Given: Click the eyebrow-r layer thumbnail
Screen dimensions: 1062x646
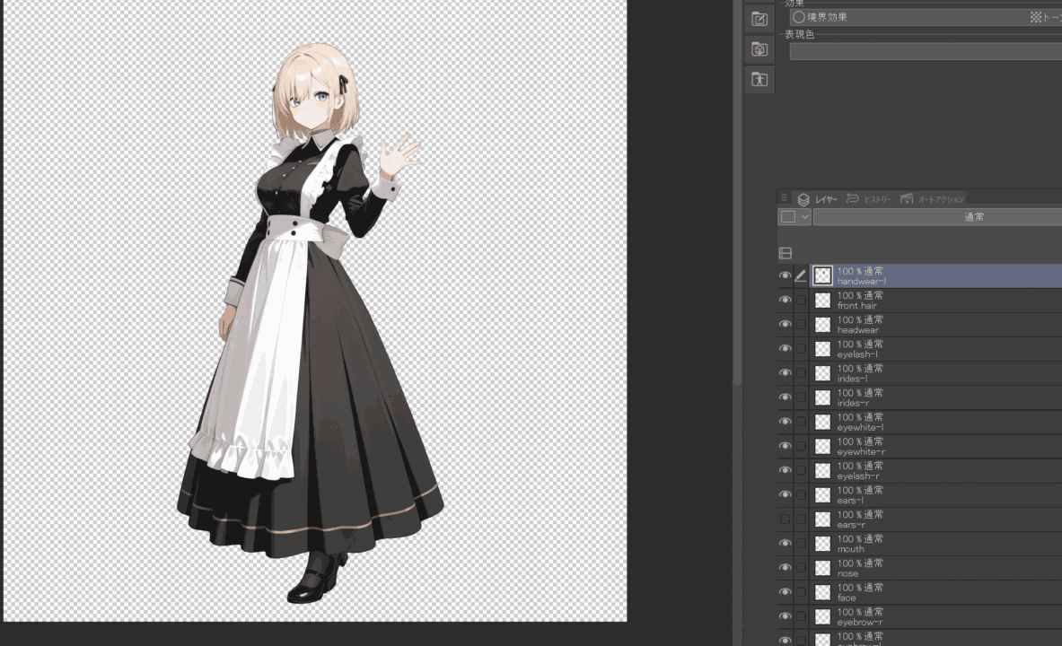Looking at the screenshot, I should (x=823, y=617).
